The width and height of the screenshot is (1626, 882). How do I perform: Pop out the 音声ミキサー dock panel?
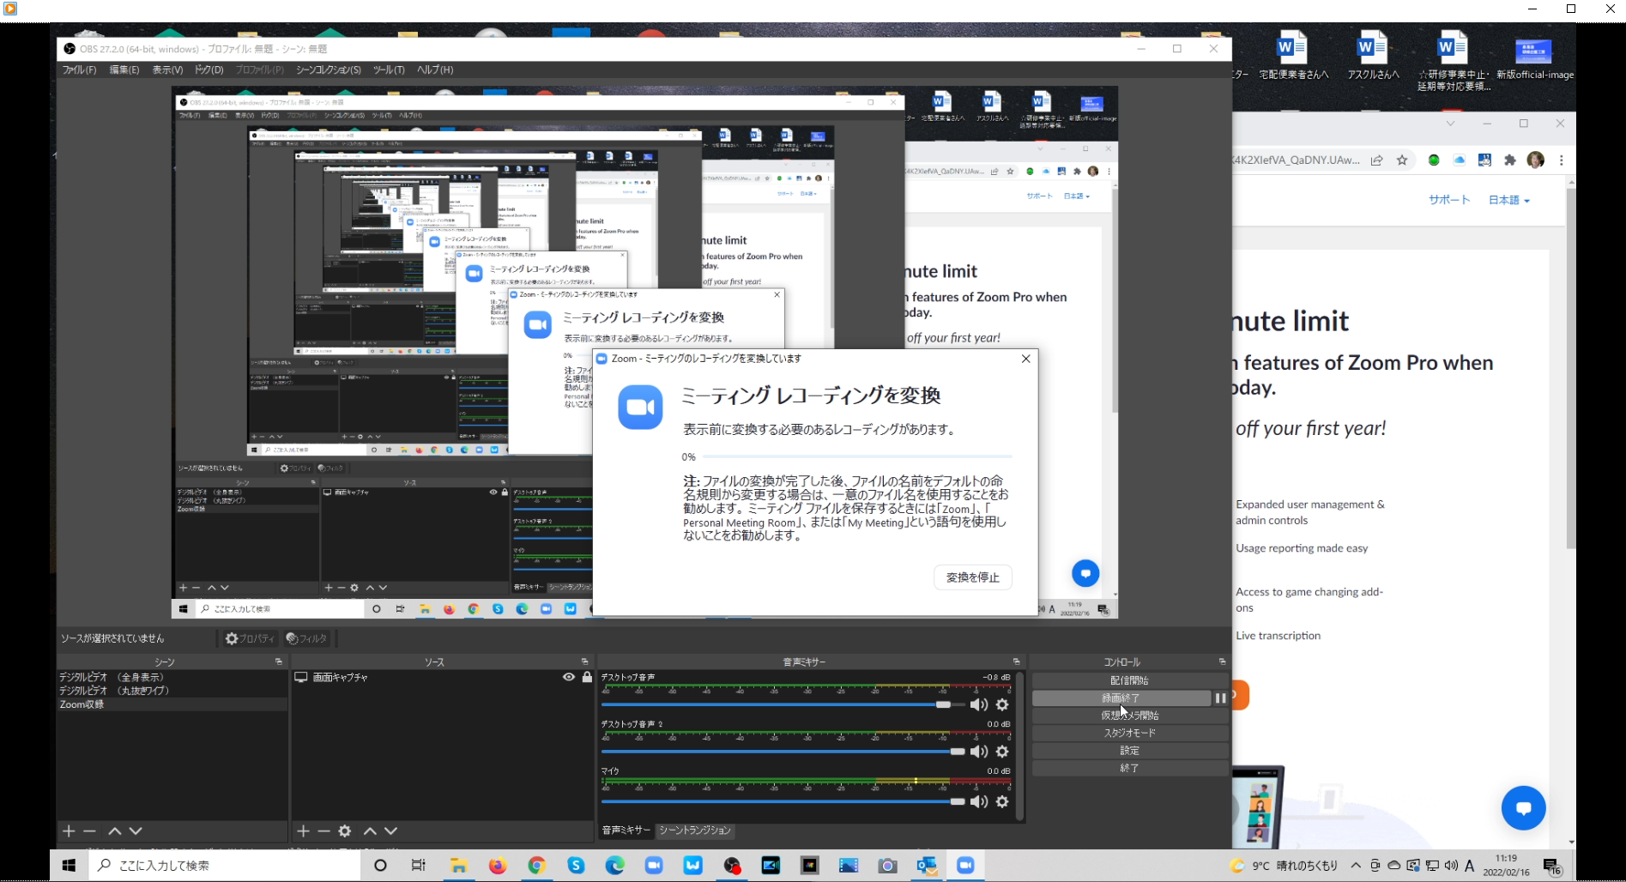coord(1017,661)
